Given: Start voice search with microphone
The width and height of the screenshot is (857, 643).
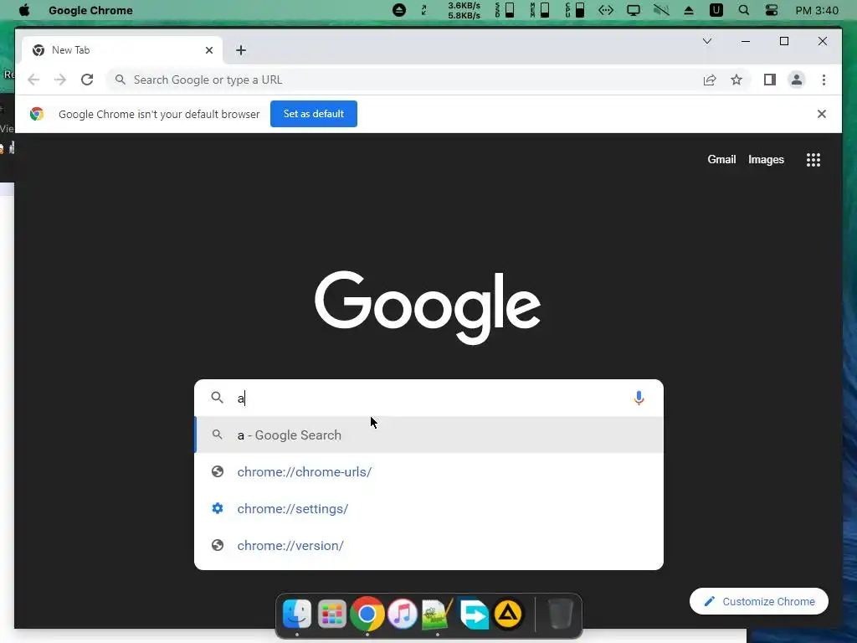Looking at the screenshot, I should pos(639,398).
